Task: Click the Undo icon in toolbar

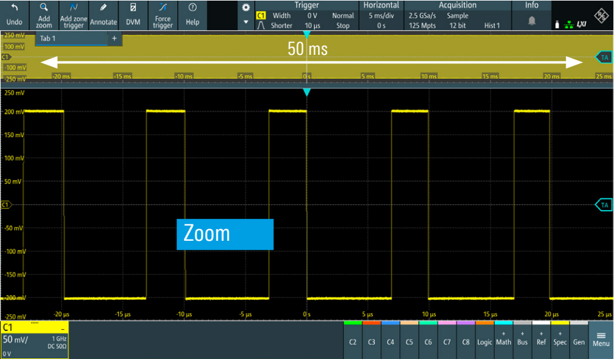Action: (14, 15)
